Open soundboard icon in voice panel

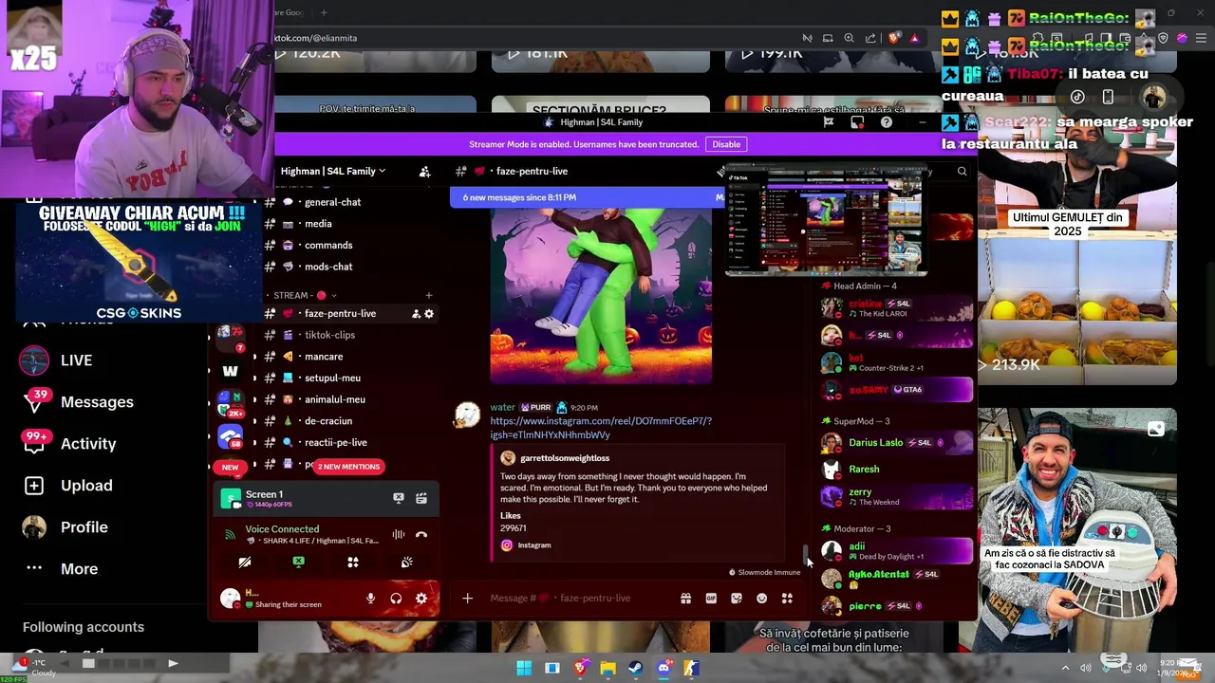pos(407,563)
